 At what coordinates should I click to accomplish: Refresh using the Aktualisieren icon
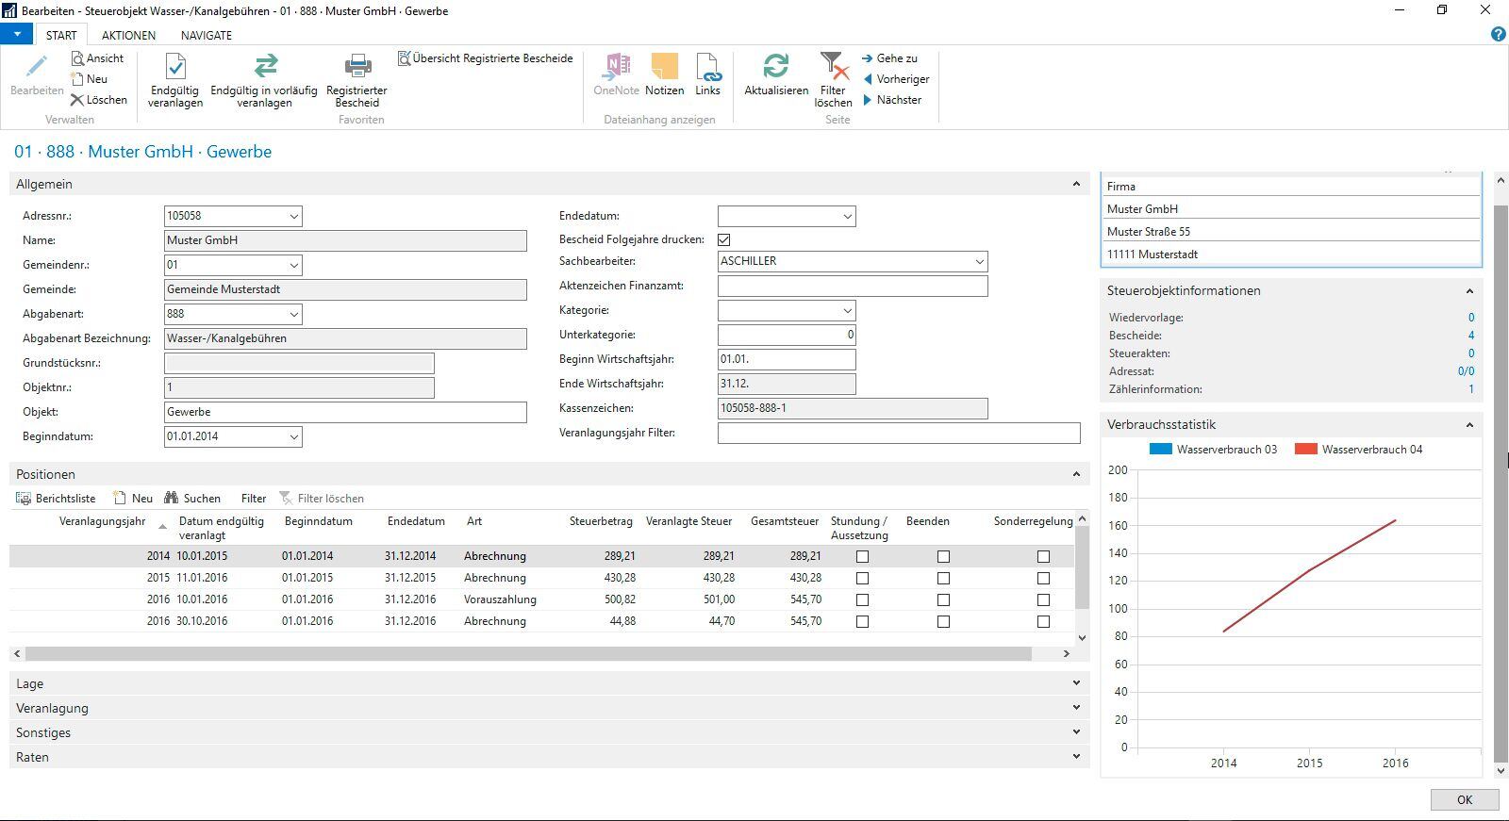[x=775, y=67]
